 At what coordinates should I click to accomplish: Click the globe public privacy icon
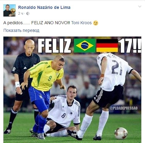(x=28, y=14)
